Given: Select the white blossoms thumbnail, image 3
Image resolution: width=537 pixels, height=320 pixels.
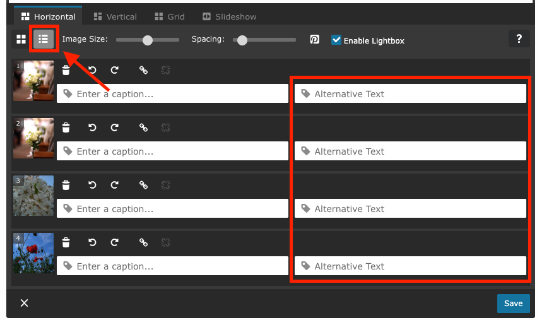Looking at the screenshot, I should (33, 196).
